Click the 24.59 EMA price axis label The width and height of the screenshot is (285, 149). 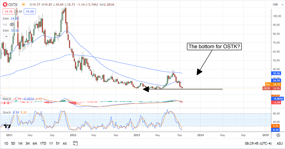[276, 80]
